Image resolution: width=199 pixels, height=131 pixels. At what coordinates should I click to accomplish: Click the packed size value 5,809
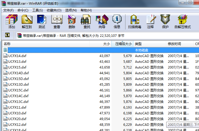tap(128, 84)
